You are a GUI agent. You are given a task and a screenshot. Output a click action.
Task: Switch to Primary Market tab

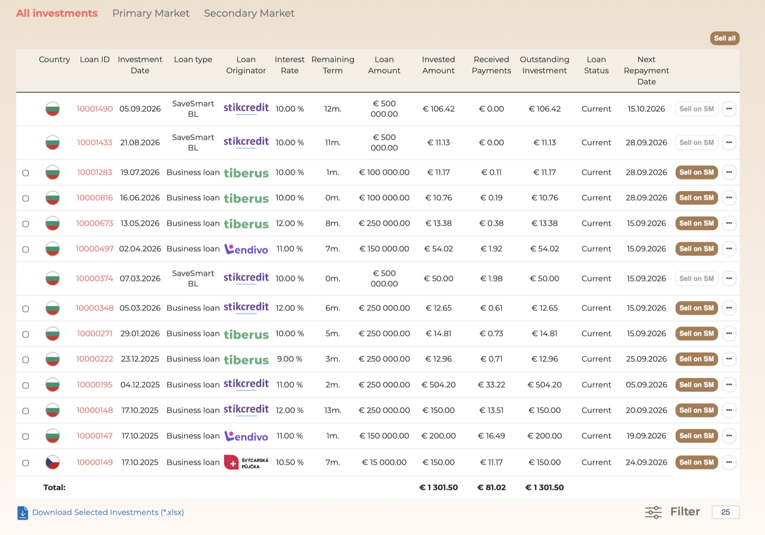coord(151,13)
